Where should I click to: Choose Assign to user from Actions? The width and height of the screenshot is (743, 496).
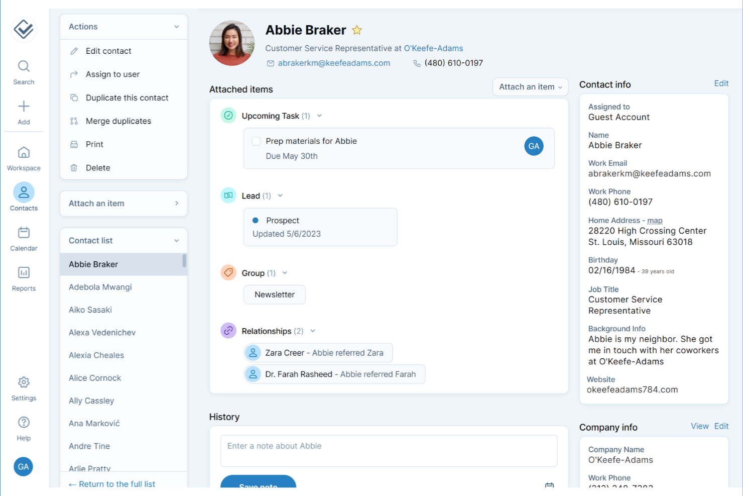(74, 74)
